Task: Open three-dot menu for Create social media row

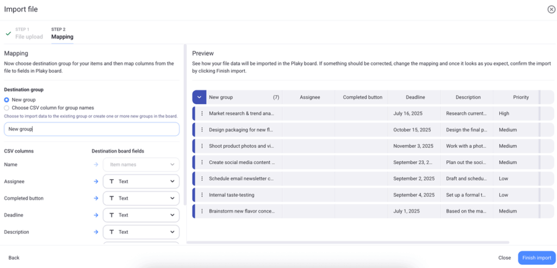Action: click(x=202, y=163)
